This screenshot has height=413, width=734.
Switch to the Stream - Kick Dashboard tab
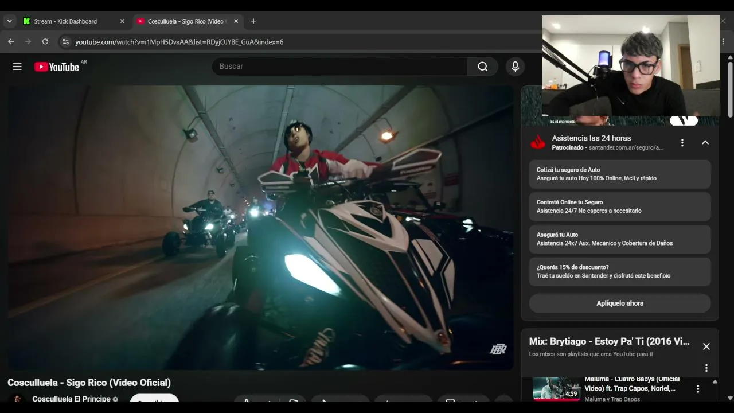[73, 21]
